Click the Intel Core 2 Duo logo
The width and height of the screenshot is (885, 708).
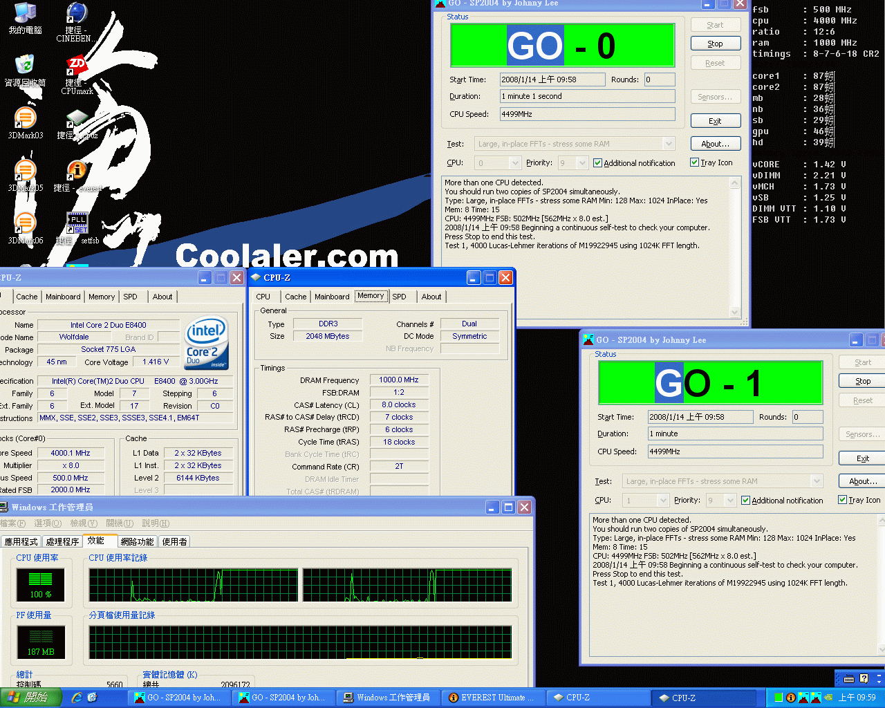pyautogui.click(x=207, y=344)
